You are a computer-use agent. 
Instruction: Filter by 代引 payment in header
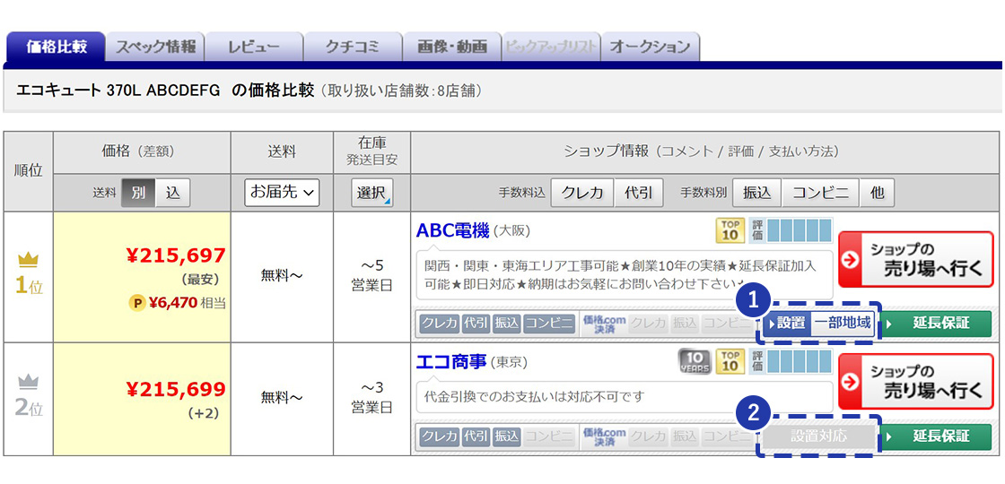coord(638,193)
